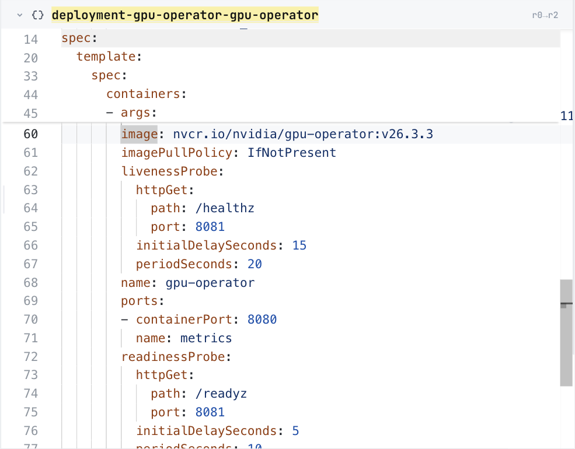Image resolution: width=575 pixels, height=449 pixels.
Task: Click containerPort value 8080
Action: tap(262, 320)
